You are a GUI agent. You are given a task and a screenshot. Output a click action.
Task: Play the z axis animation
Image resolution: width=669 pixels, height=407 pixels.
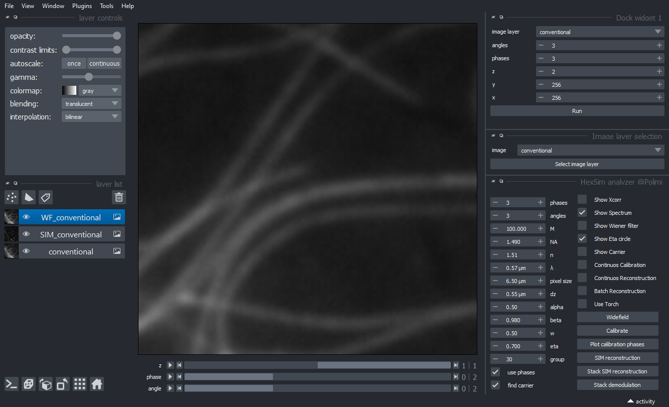(170, 365)
